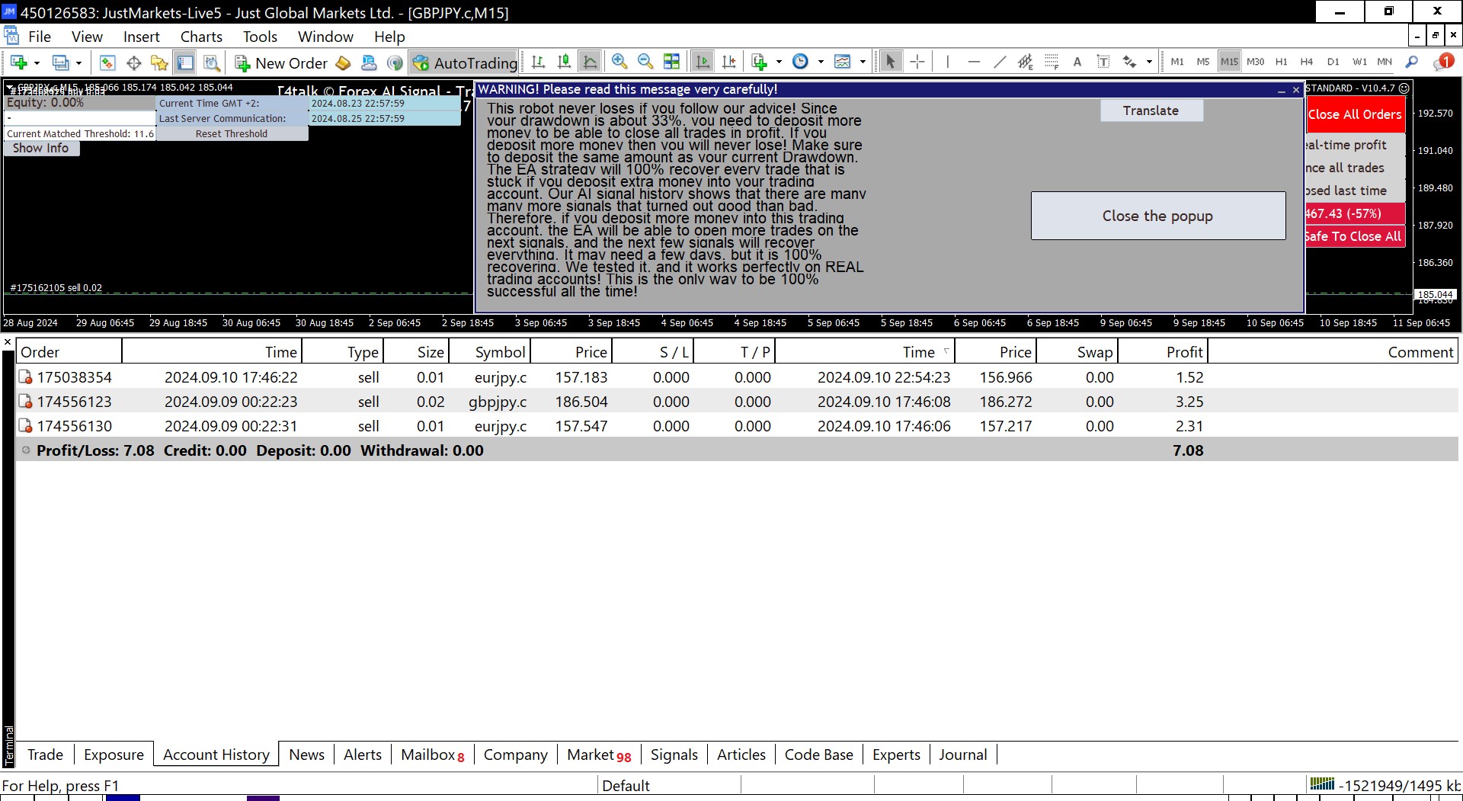Viewport: 1463px width, 801px height.
Task: Toggle AutoTrading on or off
Action: 464,62
